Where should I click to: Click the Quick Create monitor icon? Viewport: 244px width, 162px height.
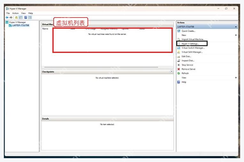point(179,31)
